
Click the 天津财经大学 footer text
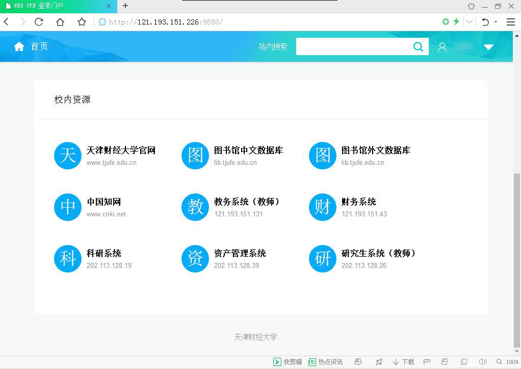(255, 337)
